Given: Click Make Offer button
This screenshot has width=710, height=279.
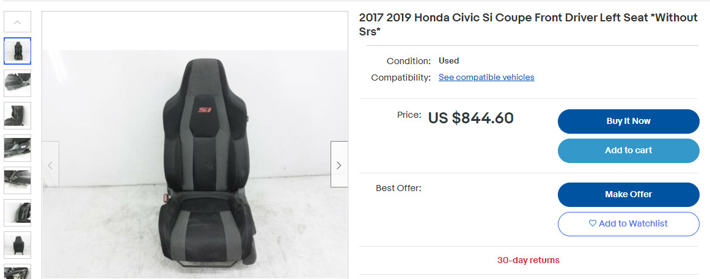Looking at the screenshot, I should pos(629,194).
